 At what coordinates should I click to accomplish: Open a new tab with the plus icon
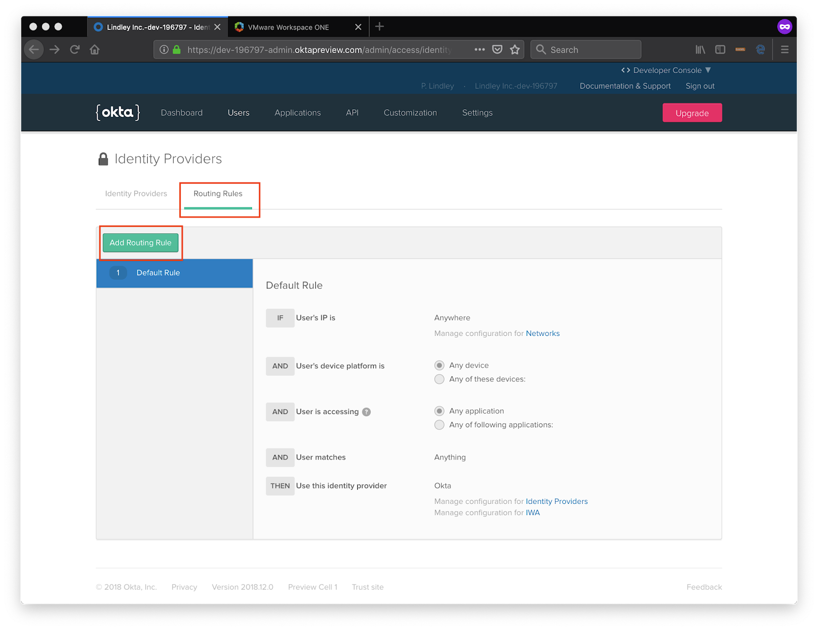379,27
